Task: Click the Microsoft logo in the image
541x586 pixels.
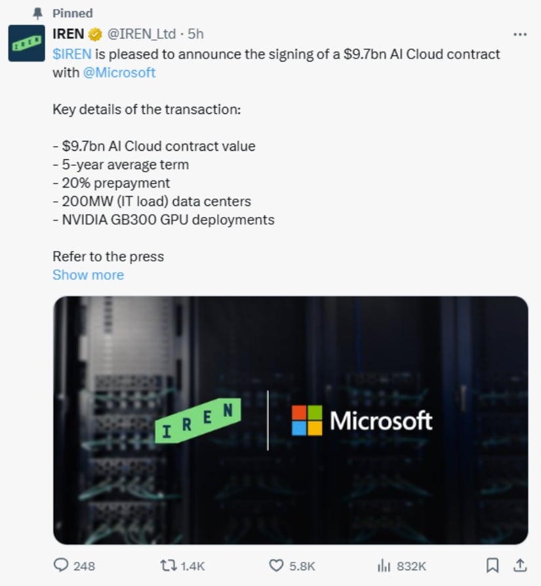Action: coord(361,420)
